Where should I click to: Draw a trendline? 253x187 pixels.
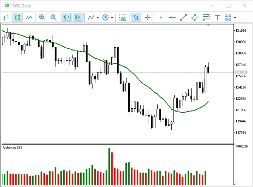click(x=184, y=17)
